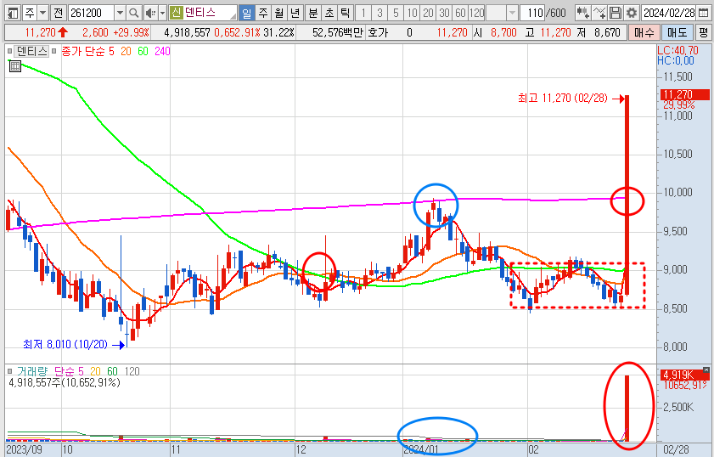Select the 년 yearly period tab
714x457 pixels.
[x=295, y=13]
